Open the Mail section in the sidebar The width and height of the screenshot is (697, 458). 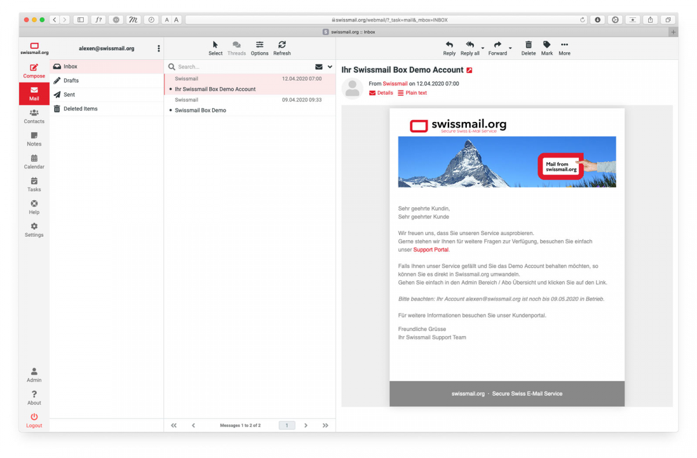(34, 93)
